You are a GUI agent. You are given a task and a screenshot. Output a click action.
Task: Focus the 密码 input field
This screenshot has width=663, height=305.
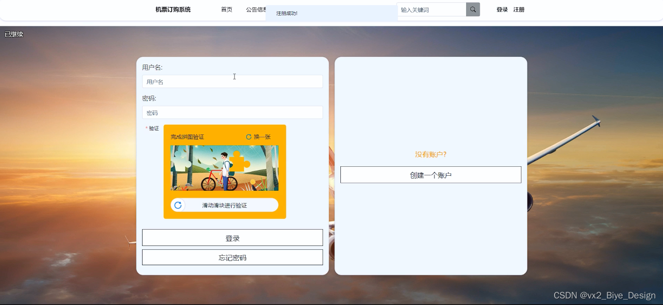(233, 112)
